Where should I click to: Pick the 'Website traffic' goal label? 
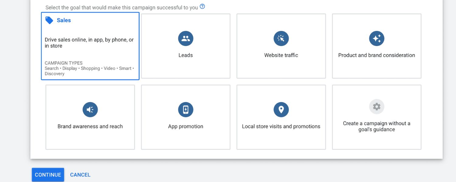click(x=281, y=55)
